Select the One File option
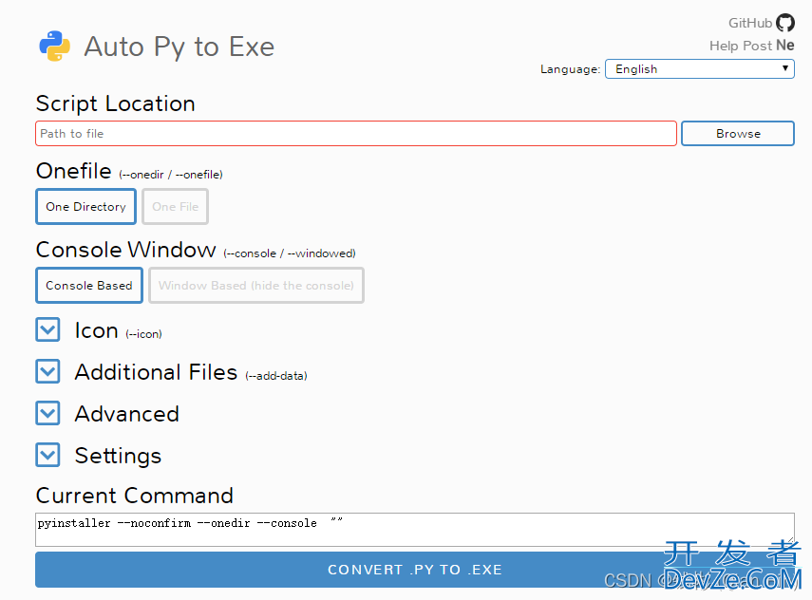812x600 pixels. [x=175, y=207]
